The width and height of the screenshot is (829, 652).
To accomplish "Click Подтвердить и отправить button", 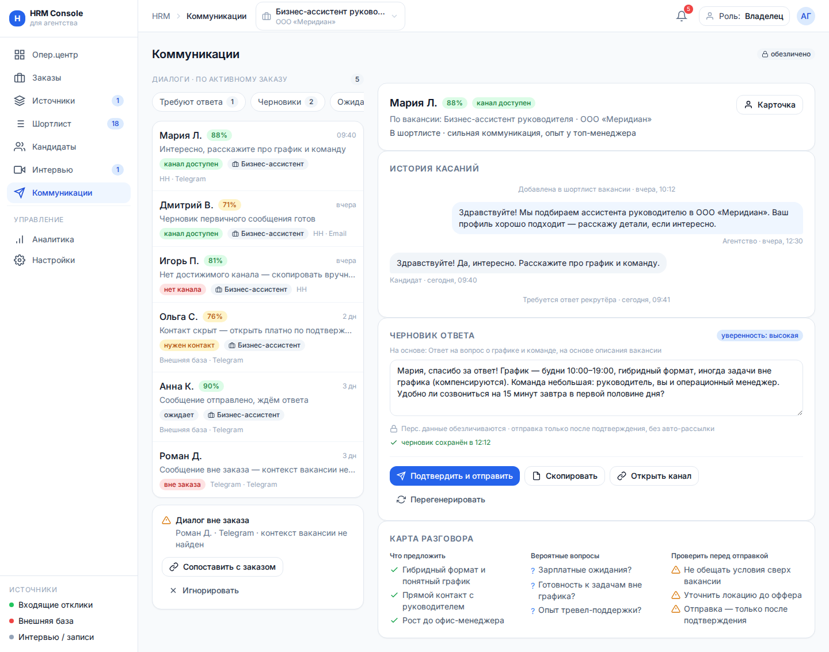I will click(455, 476).
